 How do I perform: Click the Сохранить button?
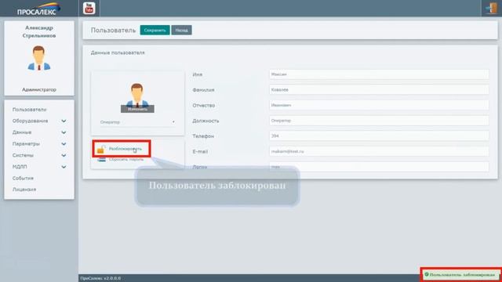point(155,30)
